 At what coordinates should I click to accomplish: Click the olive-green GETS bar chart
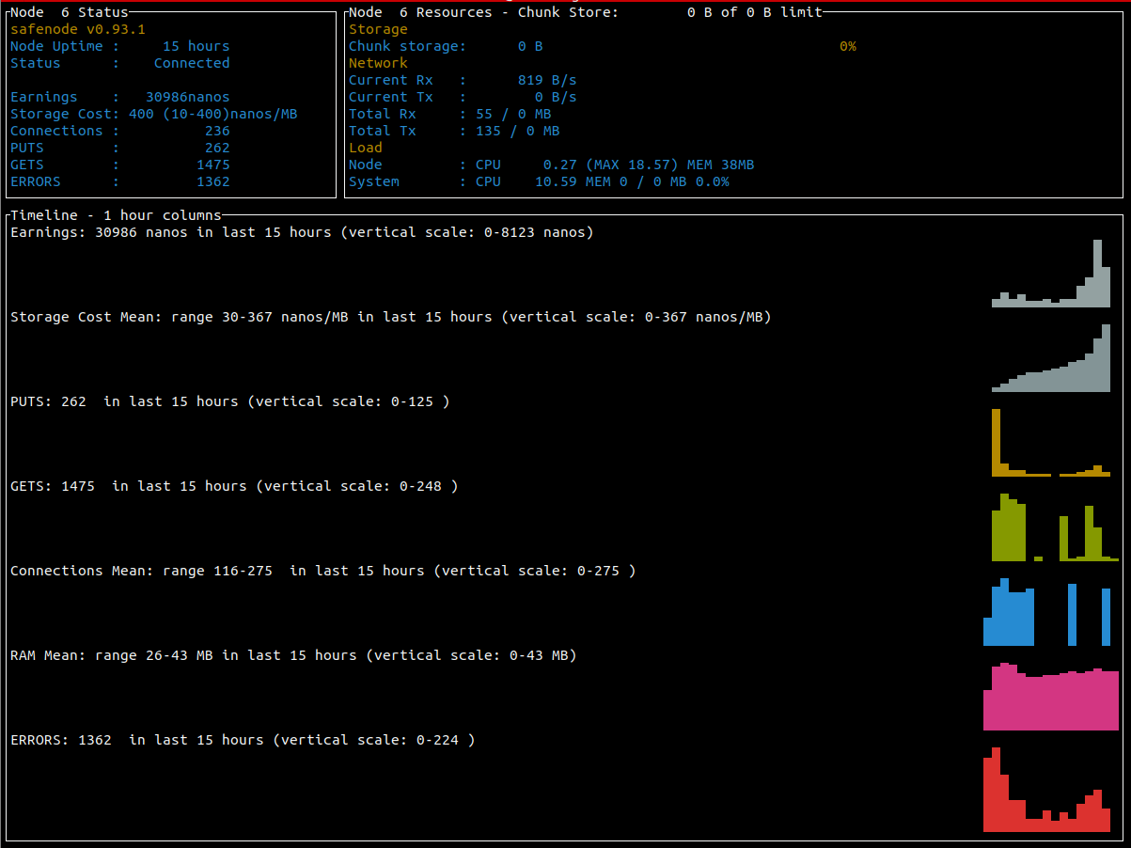click(x=1056, y=527)
